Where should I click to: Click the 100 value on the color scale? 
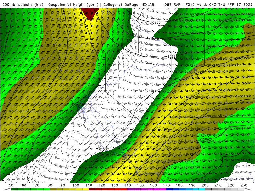pyautogui.click(x=76, y=185)
